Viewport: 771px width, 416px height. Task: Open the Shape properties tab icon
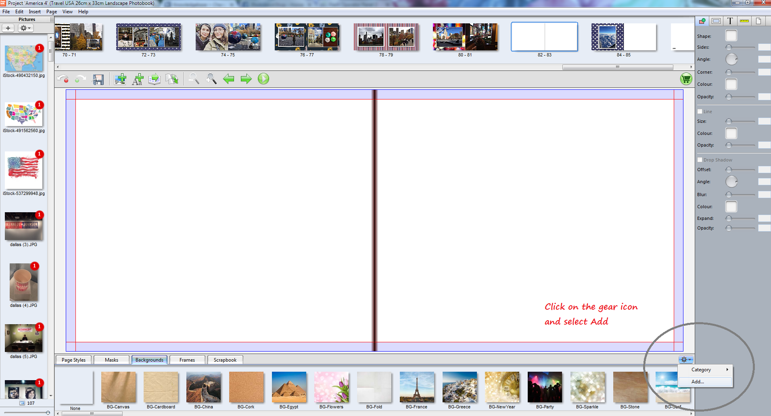[702, 21]
